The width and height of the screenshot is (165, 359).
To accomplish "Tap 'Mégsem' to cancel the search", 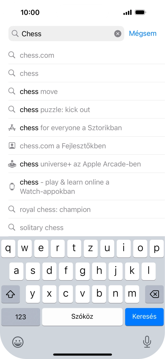I will tap(143, 33).
